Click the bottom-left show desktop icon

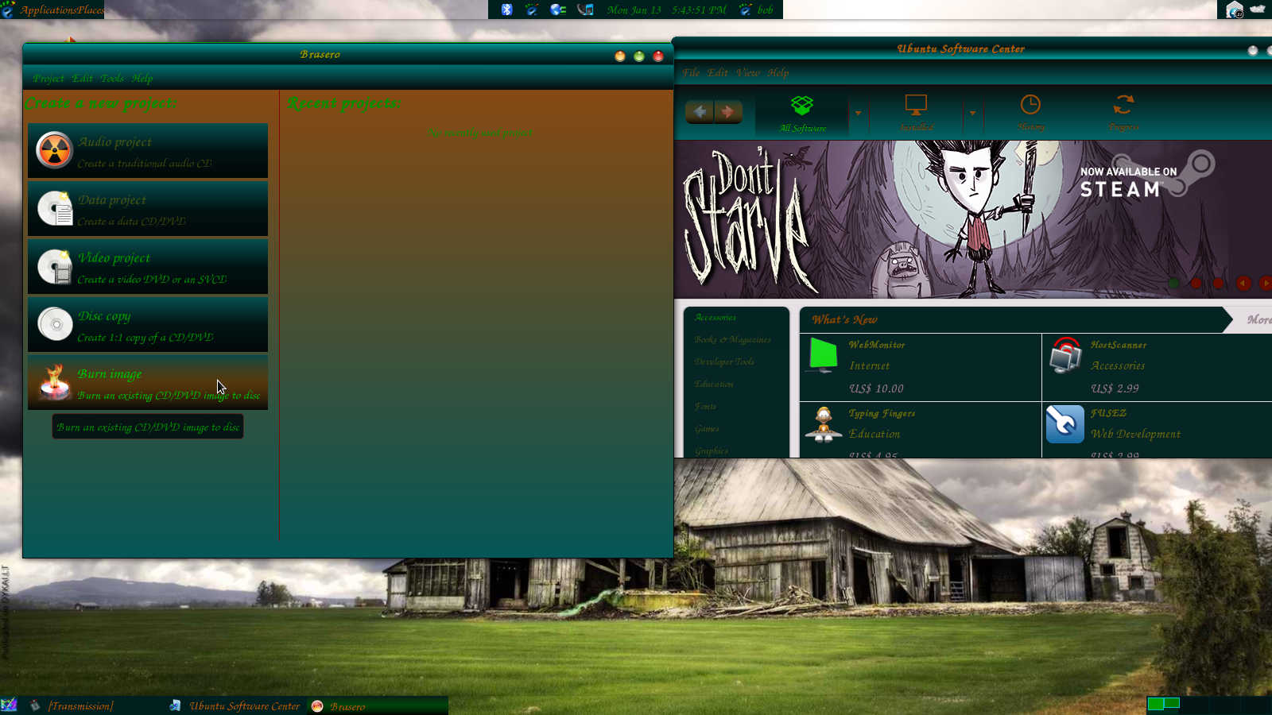pyautogui.click(x=9, y=705)
